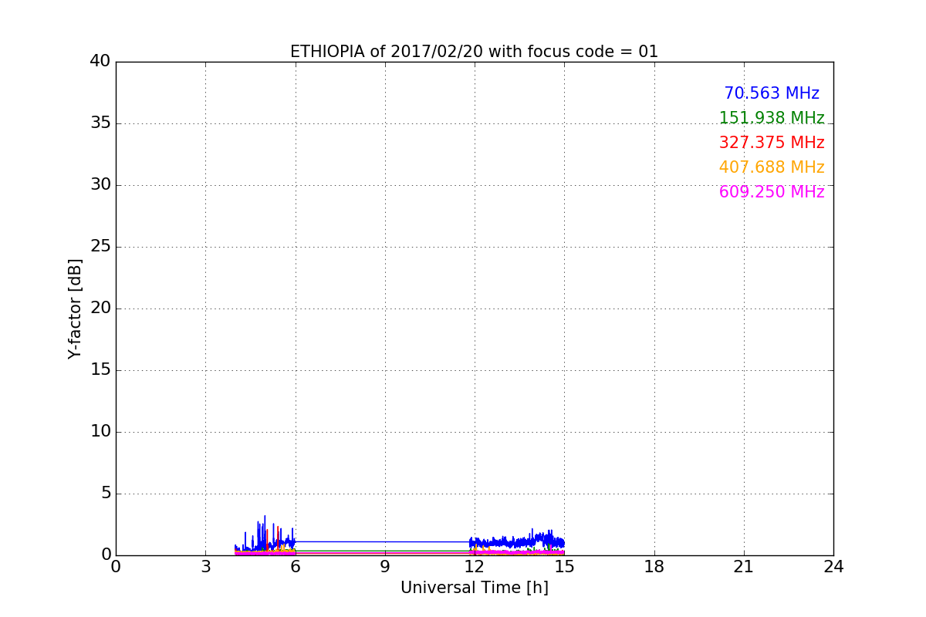Select the 407.688 MHz legend label
Screen dimensions: 926x617
coord(772,167)
